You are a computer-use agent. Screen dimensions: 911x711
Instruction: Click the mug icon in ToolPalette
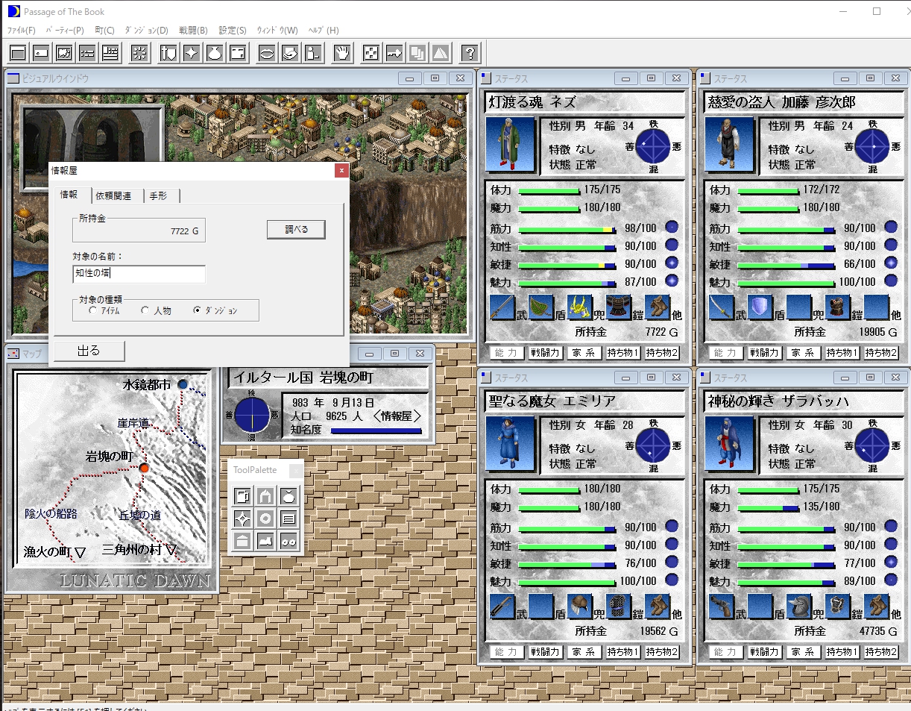click(242, 495)
